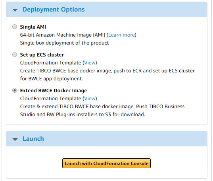Image resolution: width=213 pixels, height=181 pixels.
Task: Collapse the Launch section triangle
Action: (15, 139)
